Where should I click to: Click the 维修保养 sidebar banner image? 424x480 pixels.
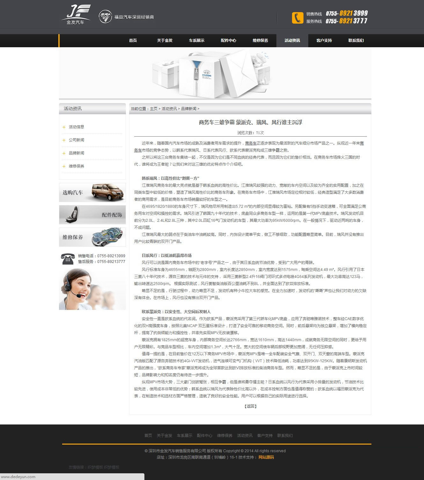coord(92,237)
